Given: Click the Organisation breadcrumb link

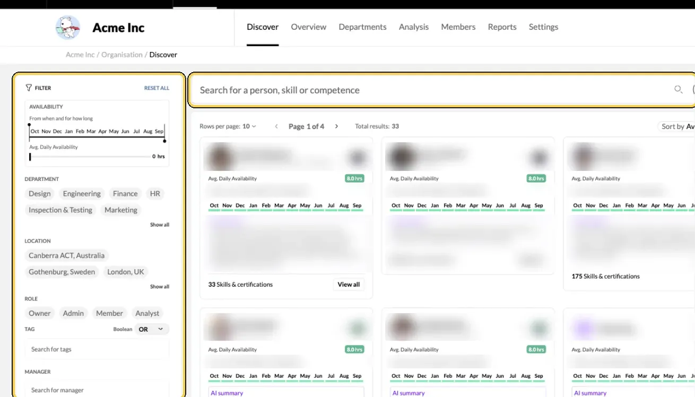Looking at the screenshot, I should [x=122, y=55].
